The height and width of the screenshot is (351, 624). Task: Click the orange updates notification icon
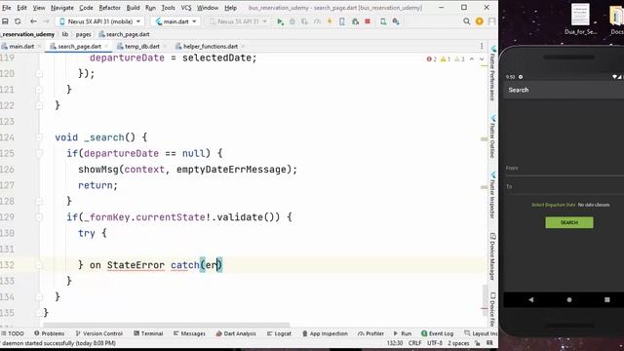[479, 21]
